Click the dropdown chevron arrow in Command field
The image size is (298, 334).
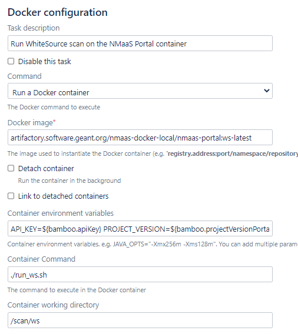tap(266, 91)
